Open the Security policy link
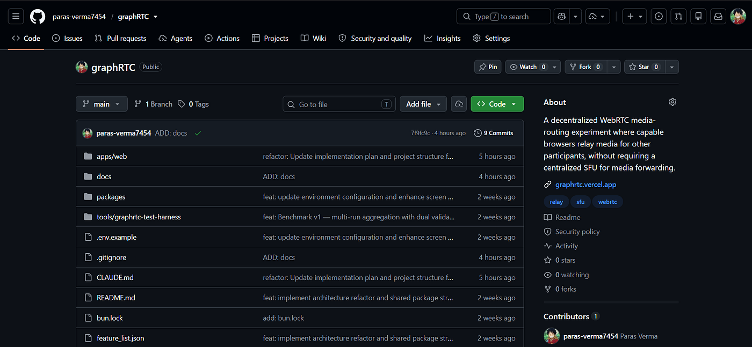 [x=572, y=232]
